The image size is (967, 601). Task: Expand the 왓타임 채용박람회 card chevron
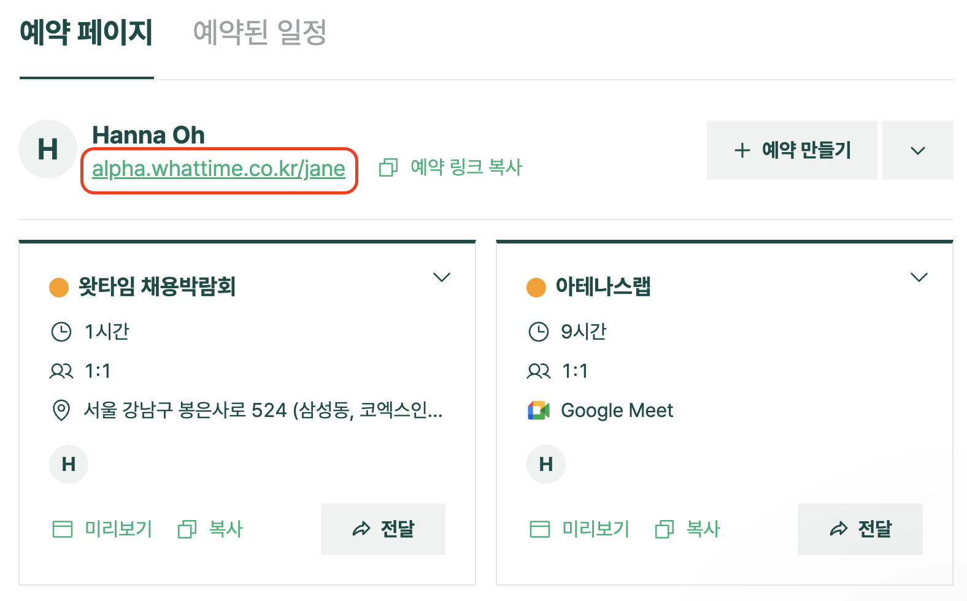[x=442, y=277]
